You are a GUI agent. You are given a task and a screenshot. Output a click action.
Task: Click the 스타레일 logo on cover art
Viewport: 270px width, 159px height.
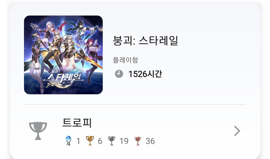point(63,77)
